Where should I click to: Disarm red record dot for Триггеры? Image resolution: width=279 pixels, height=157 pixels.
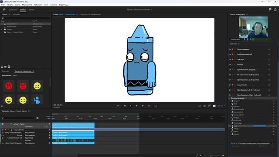click(x=232, y=59)
